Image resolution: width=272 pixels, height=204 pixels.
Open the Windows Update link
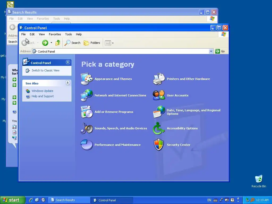pos(42,91)
